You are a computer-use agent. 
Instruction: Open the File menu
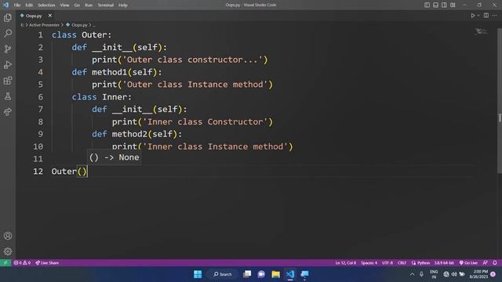coord(17,5)
